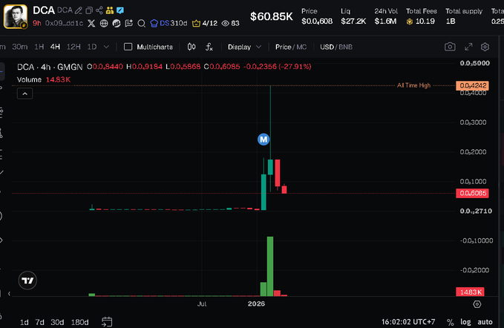This screenshot has height=328, width=504.
Task: Select the 4H timeframe
Action: (55, 47)
